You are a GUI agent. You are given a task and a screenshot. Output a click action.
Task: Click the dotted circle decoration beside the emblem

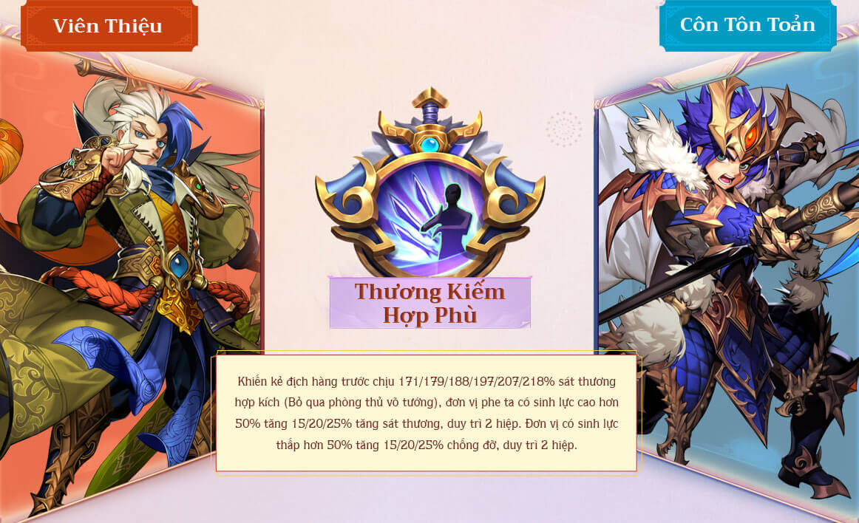[x=564, y=129]
